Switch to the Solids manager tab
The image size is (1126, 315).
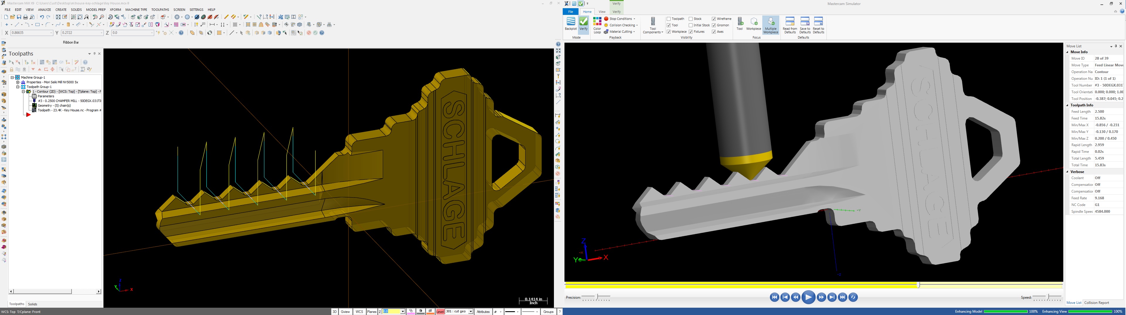[x=33, y=304]
